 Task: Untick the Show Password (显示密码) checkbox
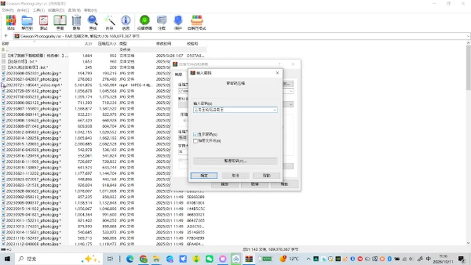196,134
